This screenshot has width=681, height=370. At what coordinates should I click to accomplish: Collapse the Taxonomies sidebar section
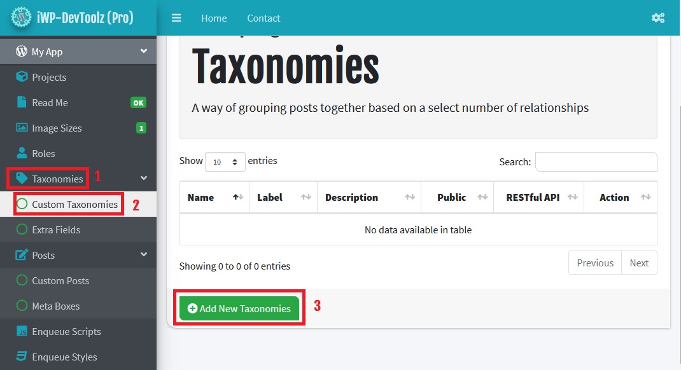[x=144, y=179]
